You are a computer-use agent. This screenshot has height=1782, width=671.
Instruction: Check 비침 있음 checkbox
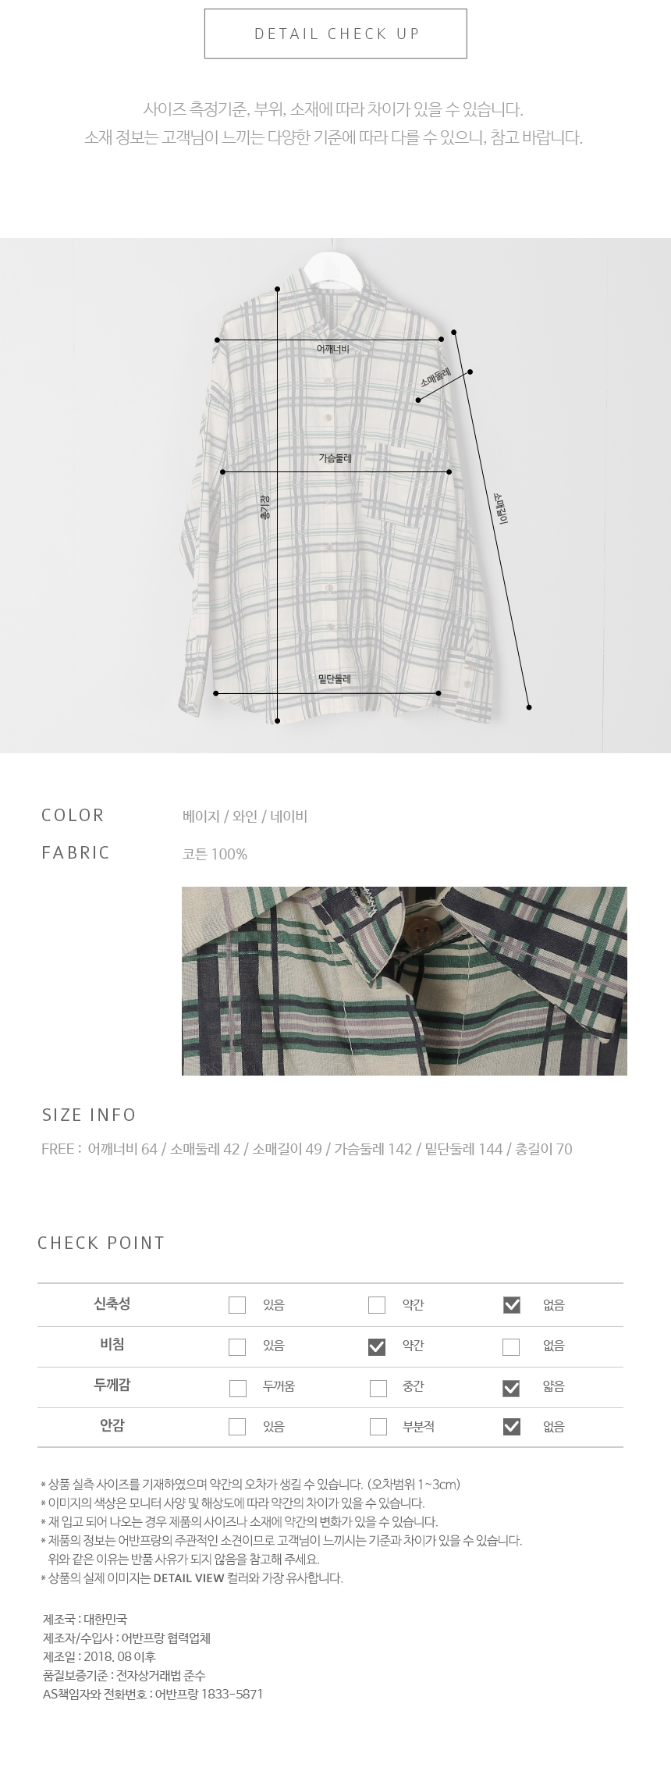pos(237,1346)
